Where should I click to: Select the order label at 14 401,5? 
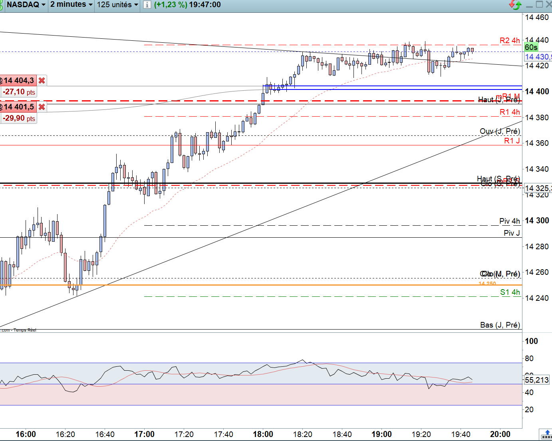point(18,107)
